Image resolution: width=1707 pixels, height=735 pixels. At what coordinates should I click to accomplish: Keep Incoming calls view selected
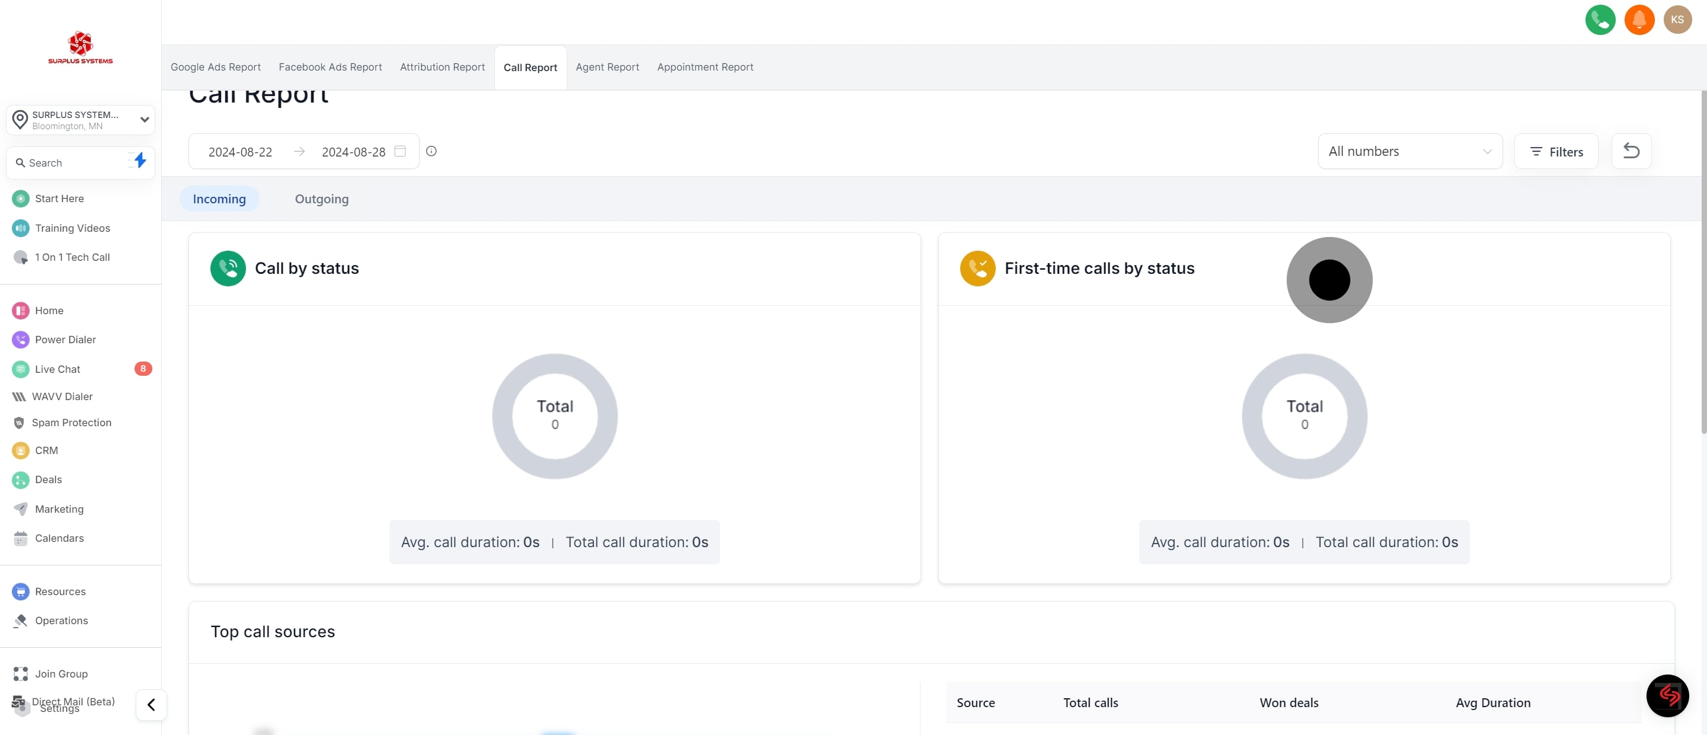point(219,199)
